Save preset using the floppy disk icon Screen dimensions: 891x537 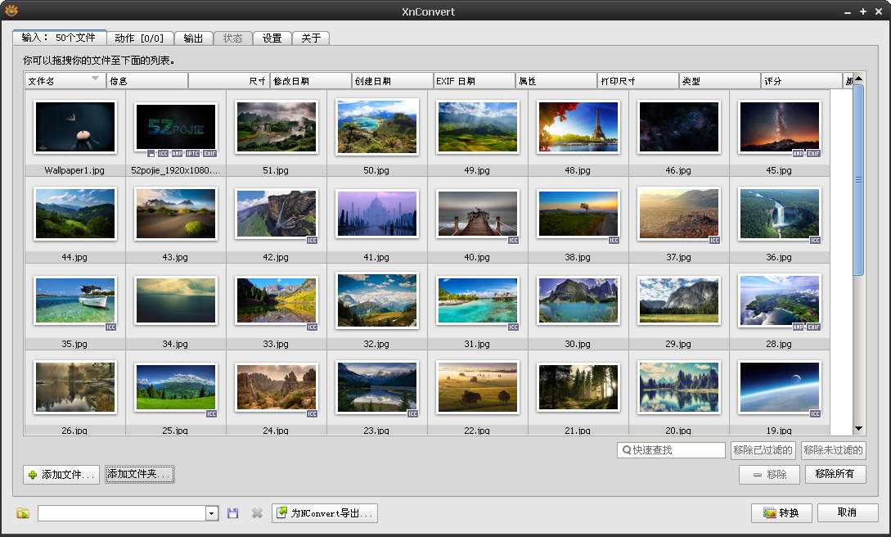point(232,513)
